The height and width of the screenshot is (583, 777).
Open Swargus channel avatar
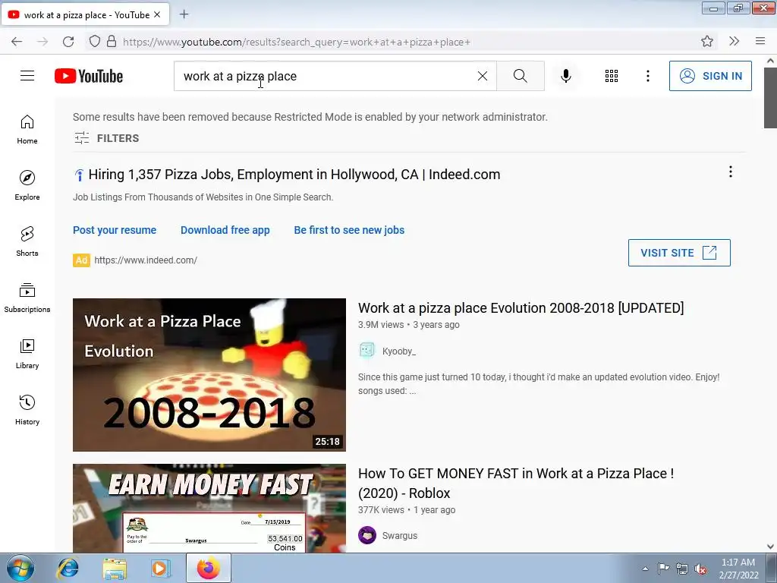coord(367,535)
